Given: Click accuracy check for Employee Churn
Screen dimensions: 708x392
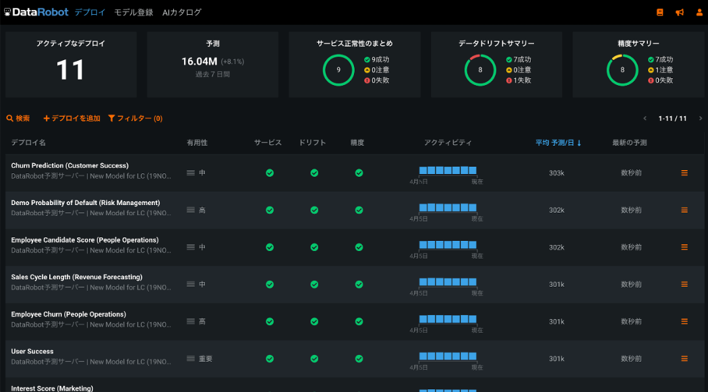Looking at the screenshot, I should (x=359, y=322).
